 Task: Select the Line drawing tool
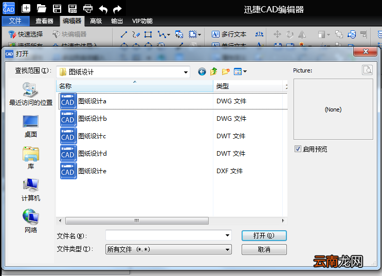coord(124,34)
